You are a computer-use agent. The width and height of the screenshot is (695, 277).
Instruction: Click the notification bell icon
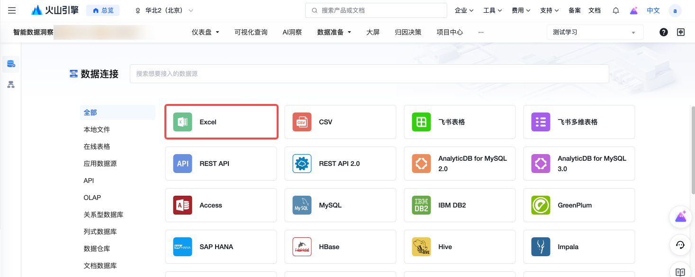616,10
